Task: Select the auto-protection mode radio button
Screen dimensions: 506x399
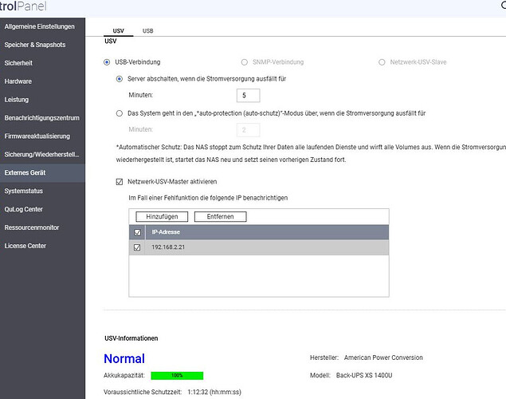Action: click(120, 113)
